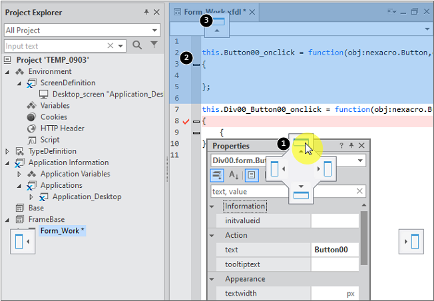Image resolution: width=434 pixels, height=301 pixels.
Task: Open the All Project dropdown
Action: click(154, 30)
